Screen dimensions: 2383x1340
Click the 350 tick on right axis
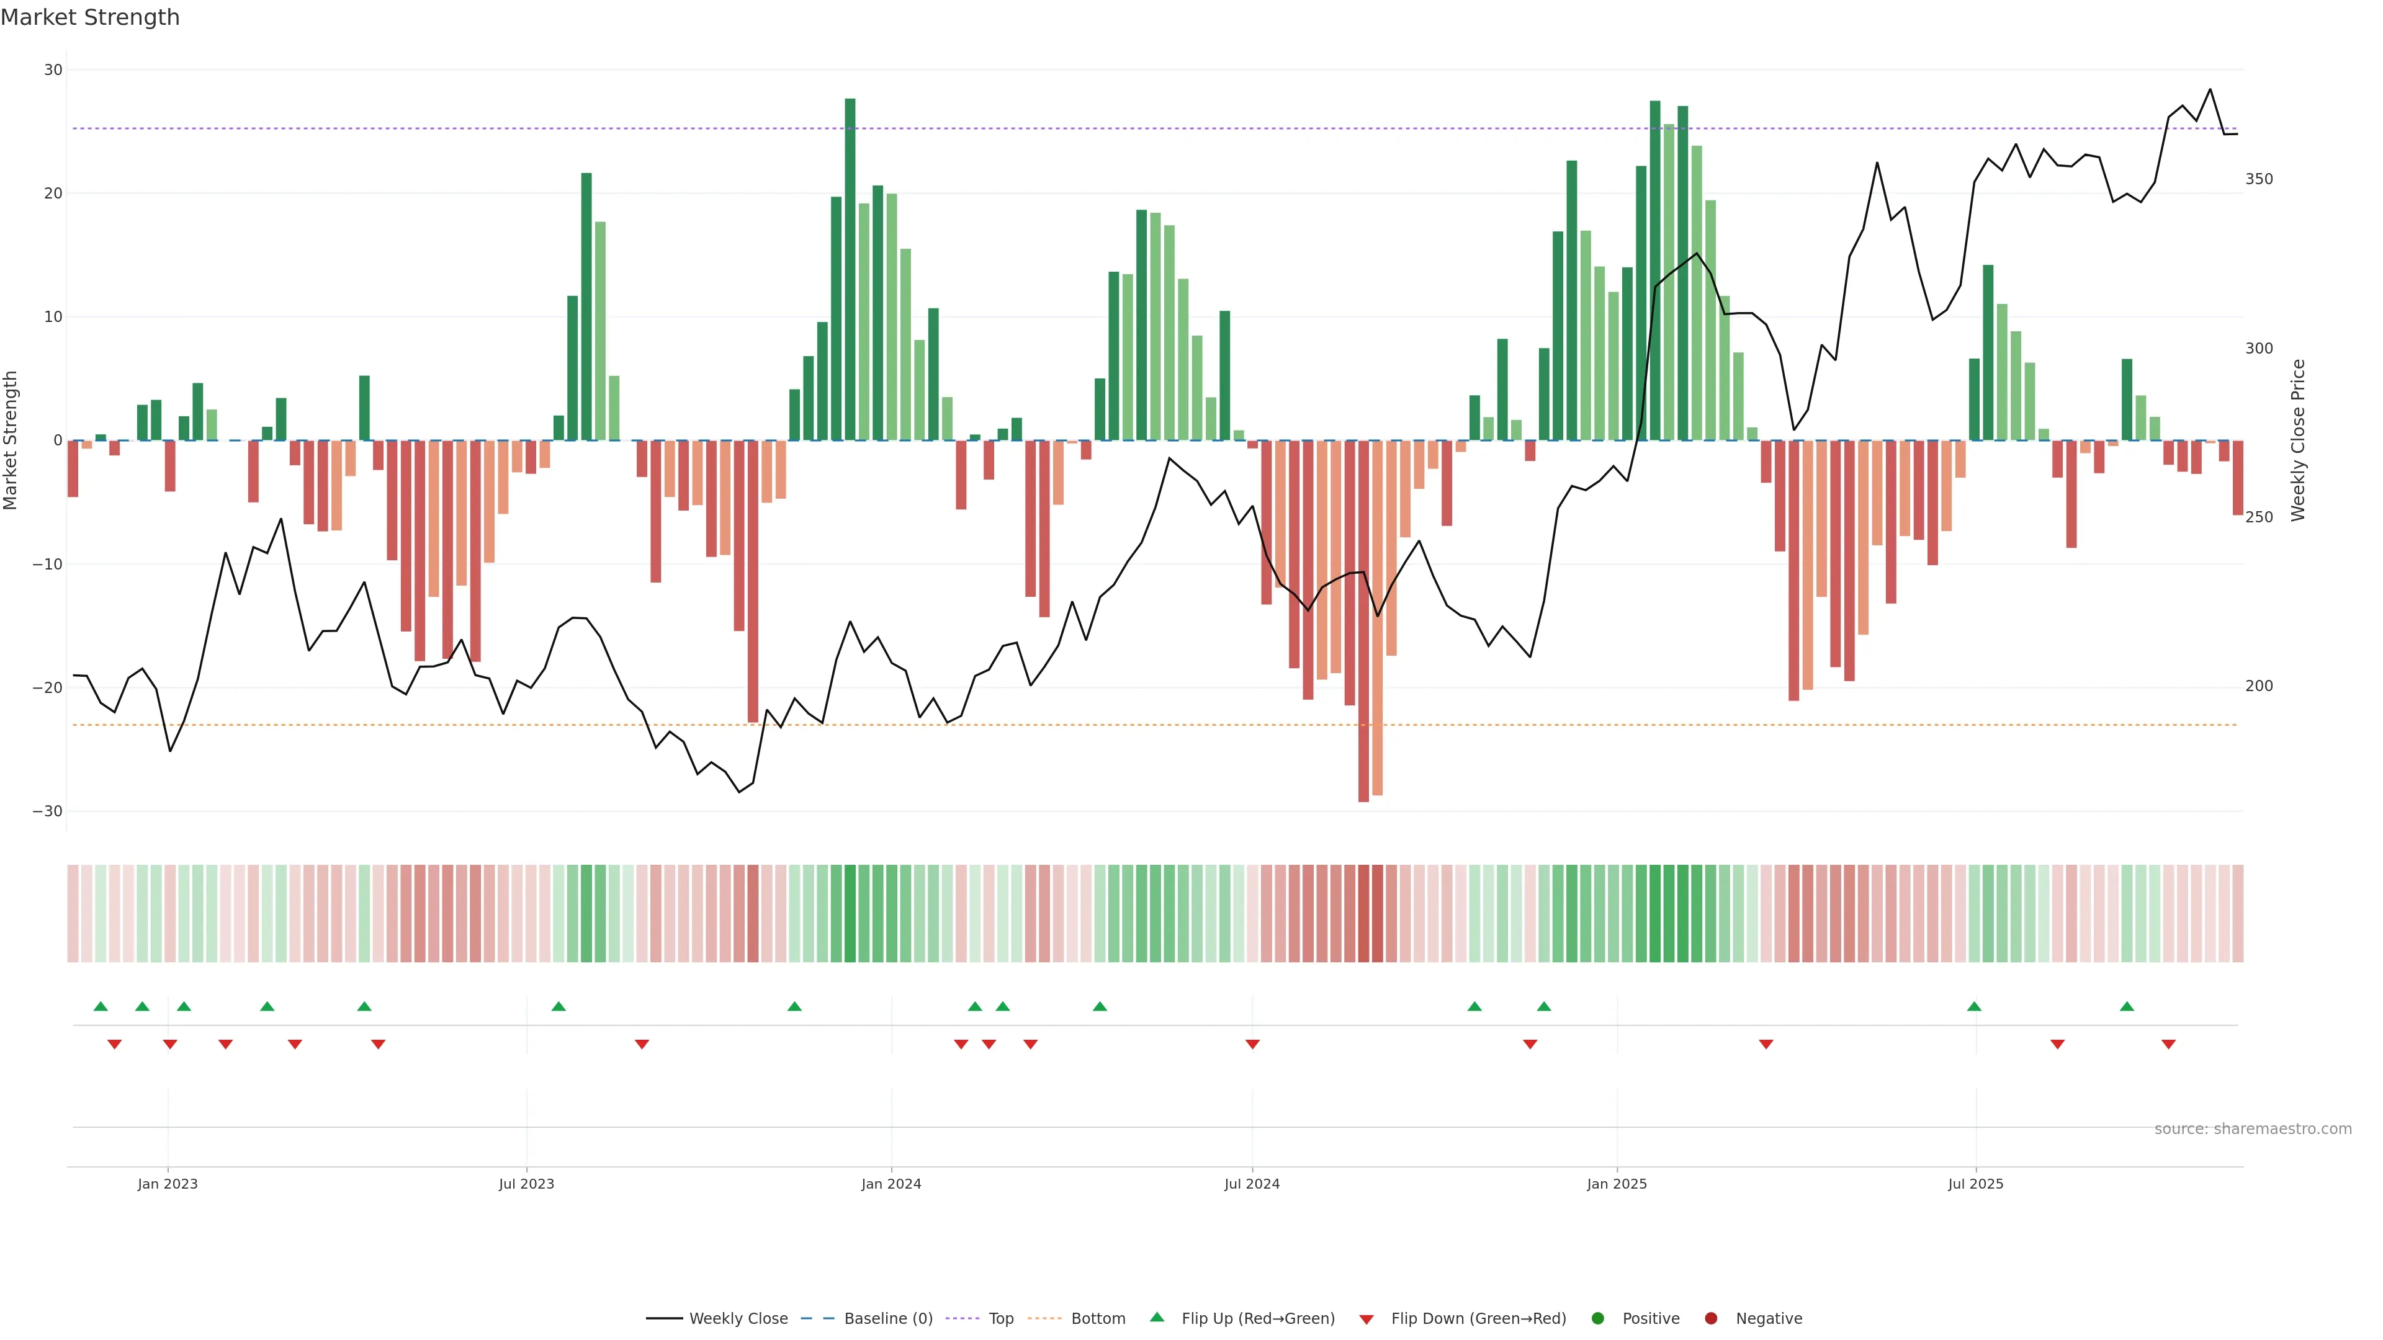tap(2258, 179)
